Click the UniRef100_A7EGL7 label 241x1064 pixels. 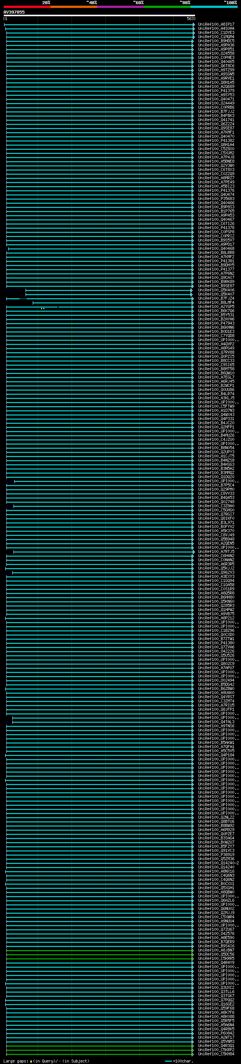click(216, 377)
